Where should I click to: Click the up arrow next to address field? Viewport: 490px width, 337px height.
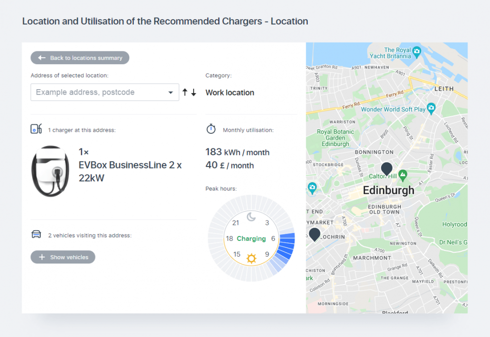pyautogui.click(x=185, y=92)
